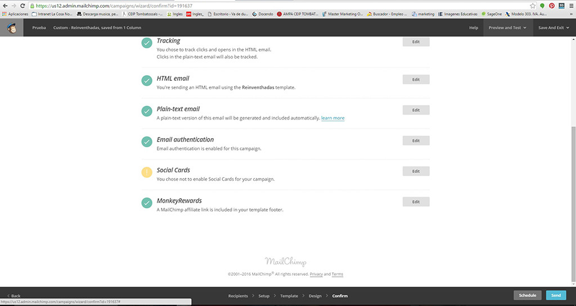Edit the Plain-text email section
Image resolution: width=576 pixels, height=306 pixels.
click(416, 110)
